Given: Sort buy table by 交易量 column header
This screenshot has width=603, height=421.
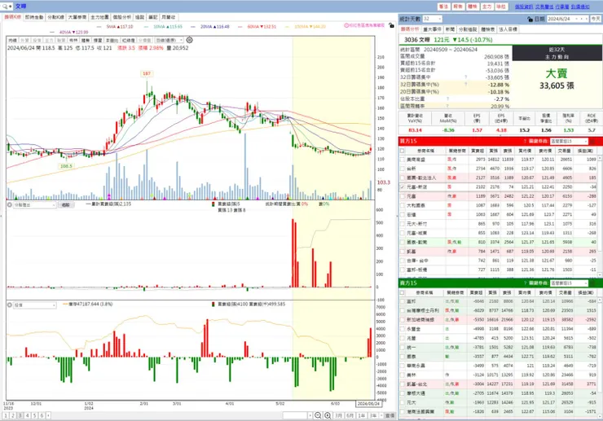Looking at the screenshot, I should pyautogui.click(x=565, y=151).
